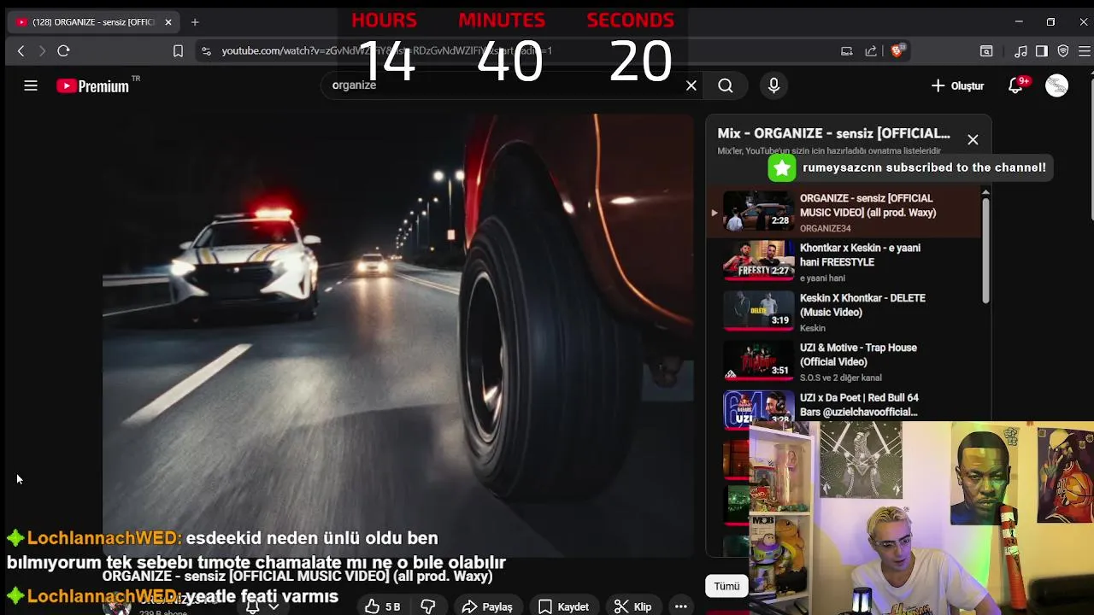Play Khontkar x Keskin freestyle thumbnail
This screenshot has height=615, width=1094.
(x=758, y=261)
